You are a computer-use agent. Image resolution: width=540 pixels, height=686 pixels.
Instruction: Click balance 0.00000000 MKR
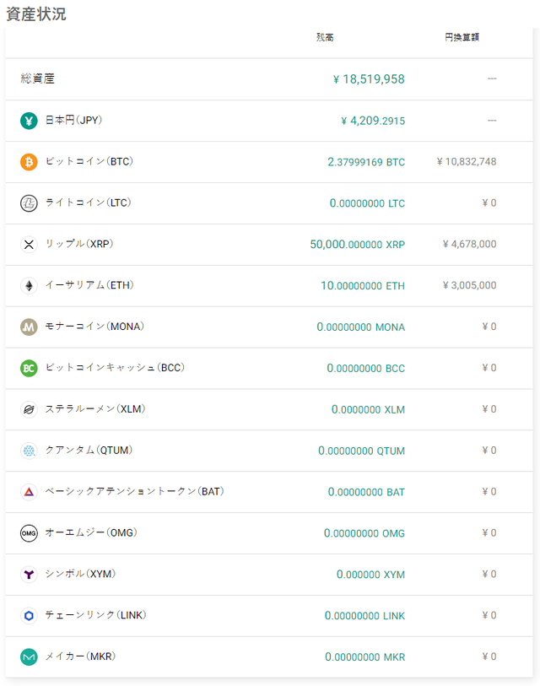[365, 656]
